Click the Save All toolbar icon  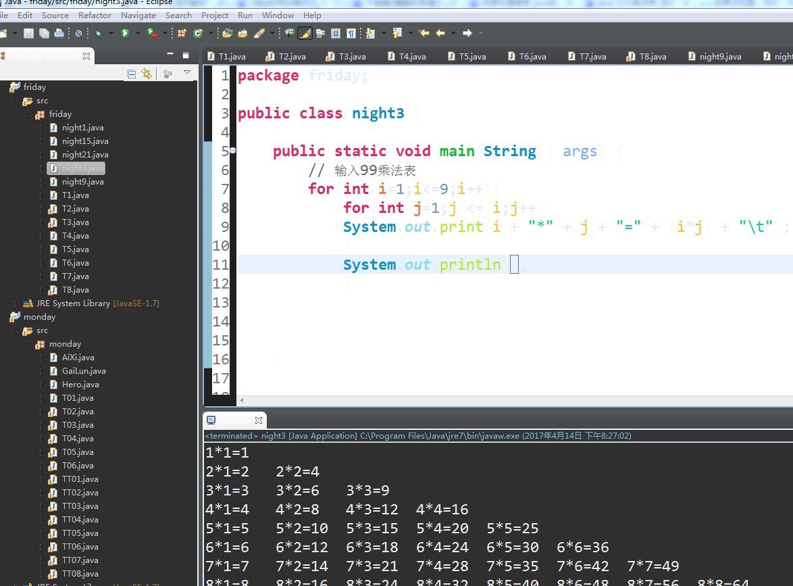pyautogui.click(x=44, y=33)
